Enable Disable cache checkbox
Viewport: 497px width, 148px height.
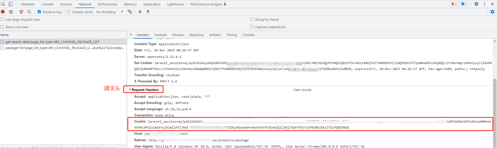coord(69,12)
